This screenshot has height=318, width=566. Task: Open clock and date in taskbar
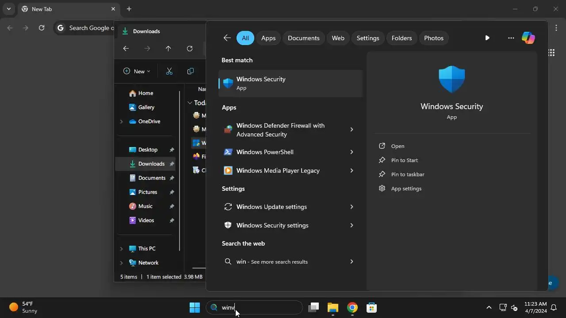(x=535, y=307)
